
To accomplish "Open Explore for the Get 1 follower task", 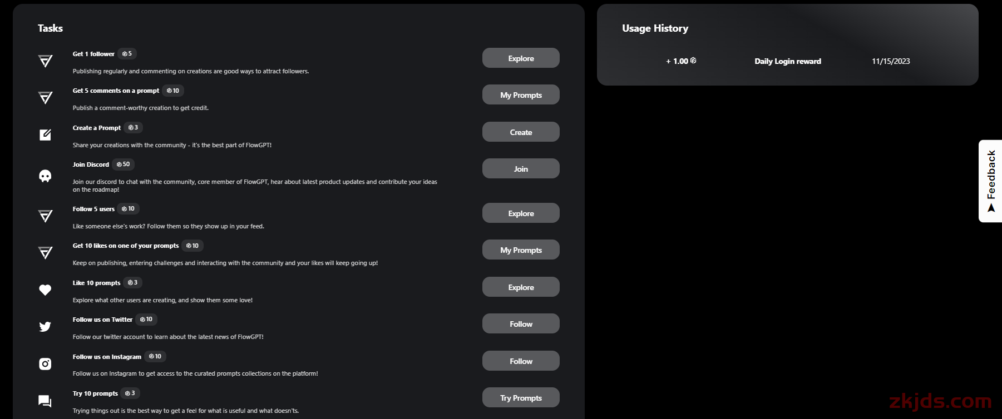I will coord(521,58).
